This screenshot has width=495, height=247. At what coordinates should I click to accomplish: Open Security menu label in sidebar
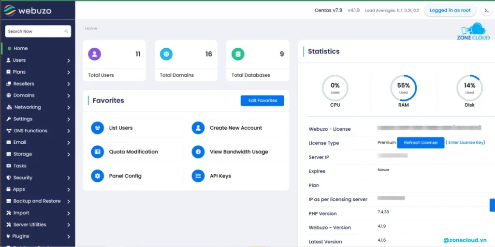pyautogui.click(x=23, y=178)
